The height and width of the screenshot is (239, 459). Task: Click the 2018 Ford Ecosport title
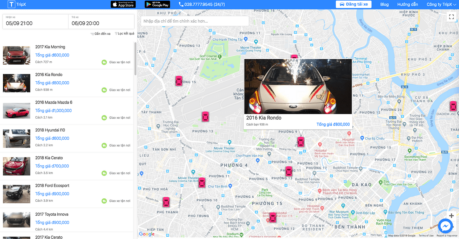point(52,186)
